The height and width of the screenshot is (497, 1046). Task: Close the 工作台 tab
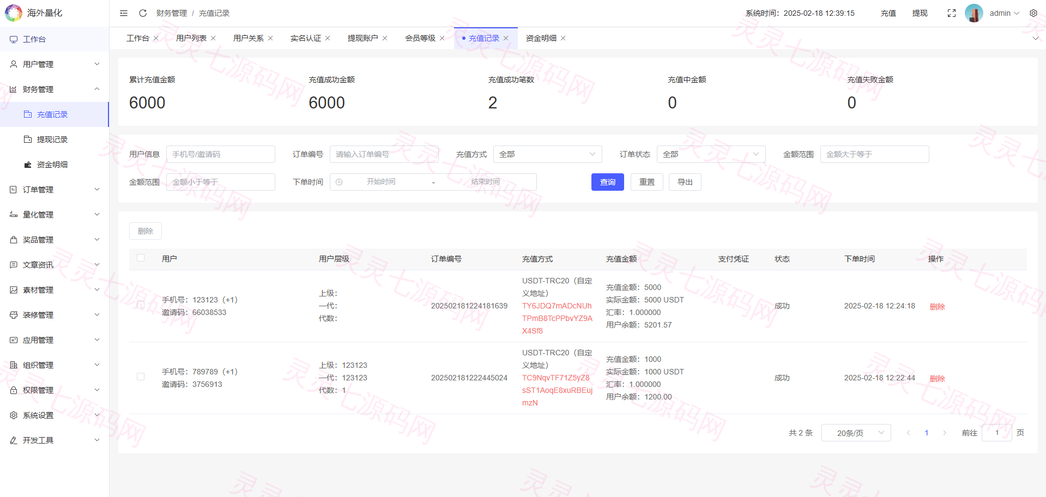(156, 38)
